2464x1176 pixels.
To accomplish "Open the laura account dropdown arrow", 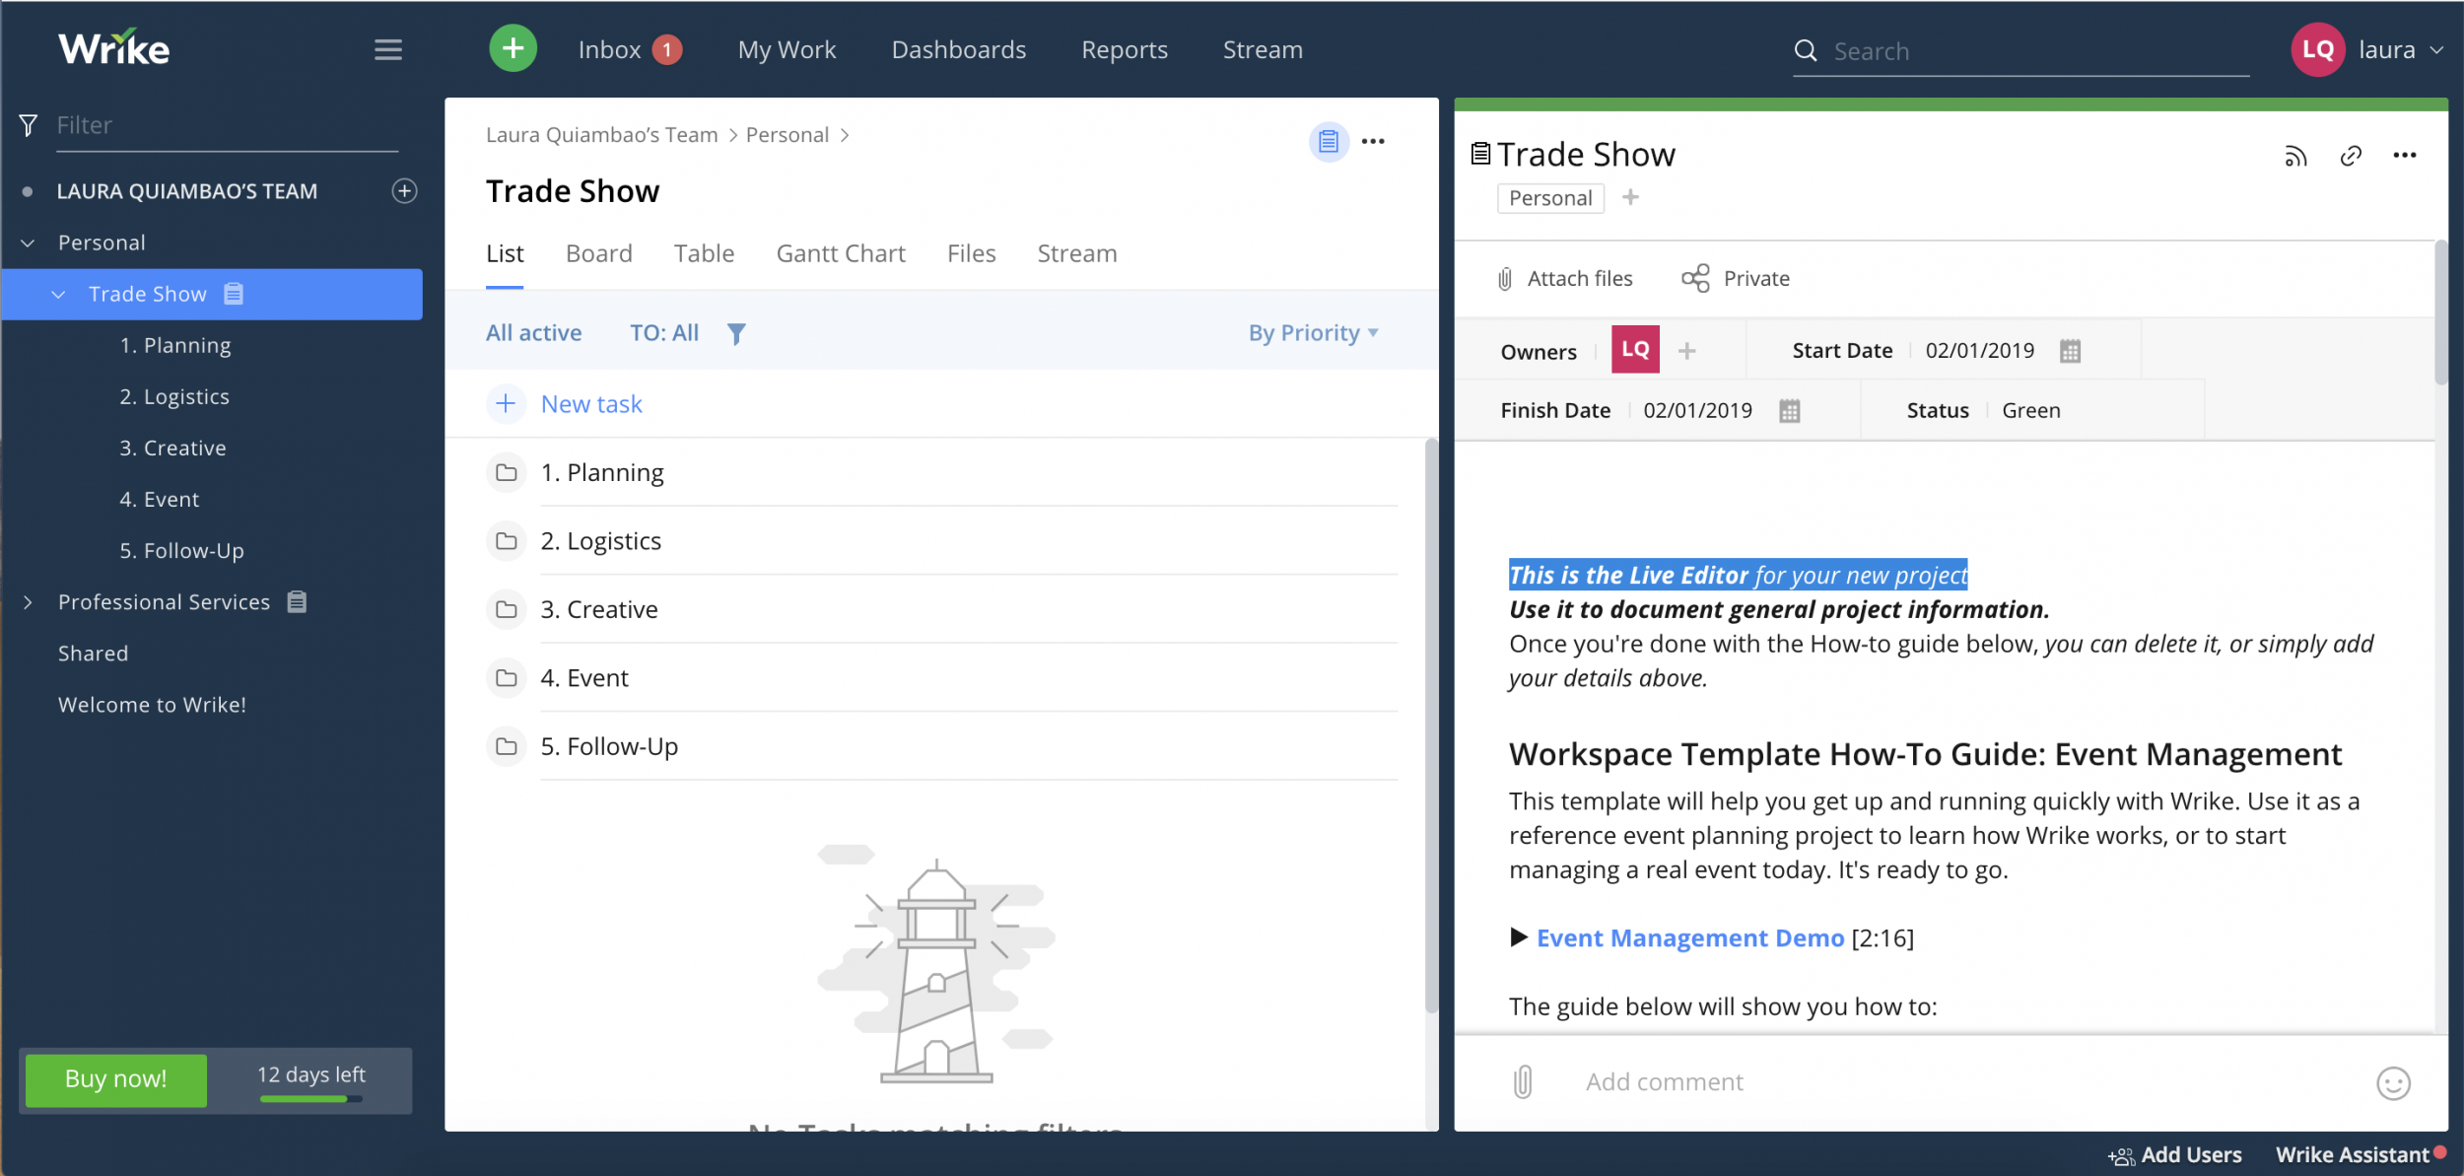I will (x=2436, y=50).
